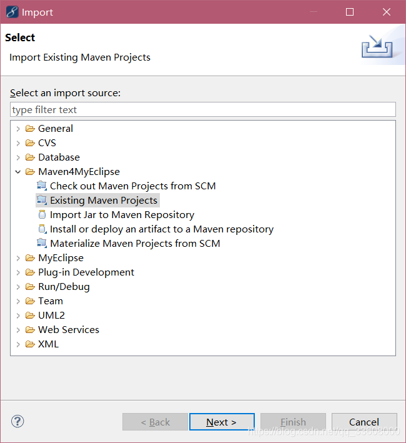This screenshot has height=443, width=406.
Task: Click the Cancel button
Action: (x=364, y=422)
